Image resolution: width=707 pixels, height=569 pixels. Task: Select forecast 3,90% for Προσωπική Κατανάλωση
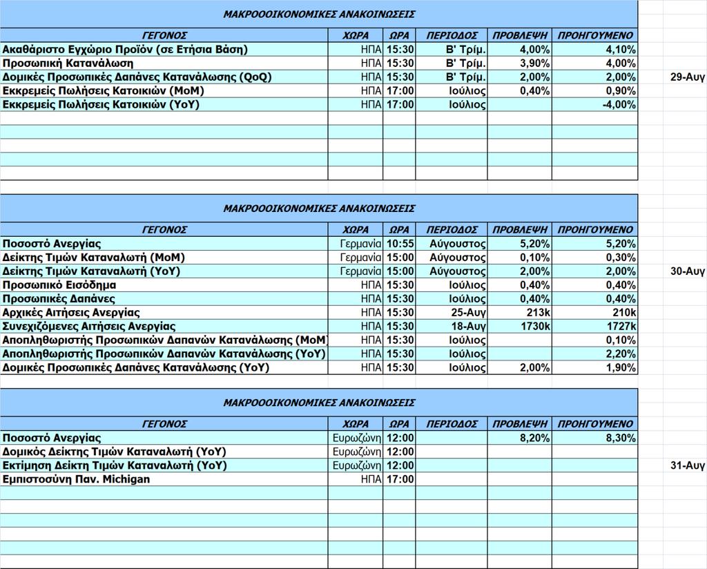click(519, 63)
